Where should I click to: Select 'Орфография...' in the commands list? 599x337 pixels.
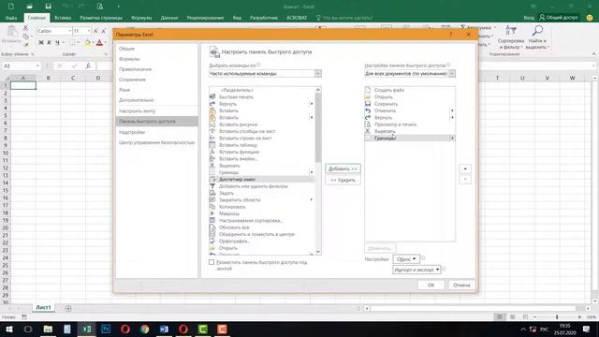pos(262,242)
